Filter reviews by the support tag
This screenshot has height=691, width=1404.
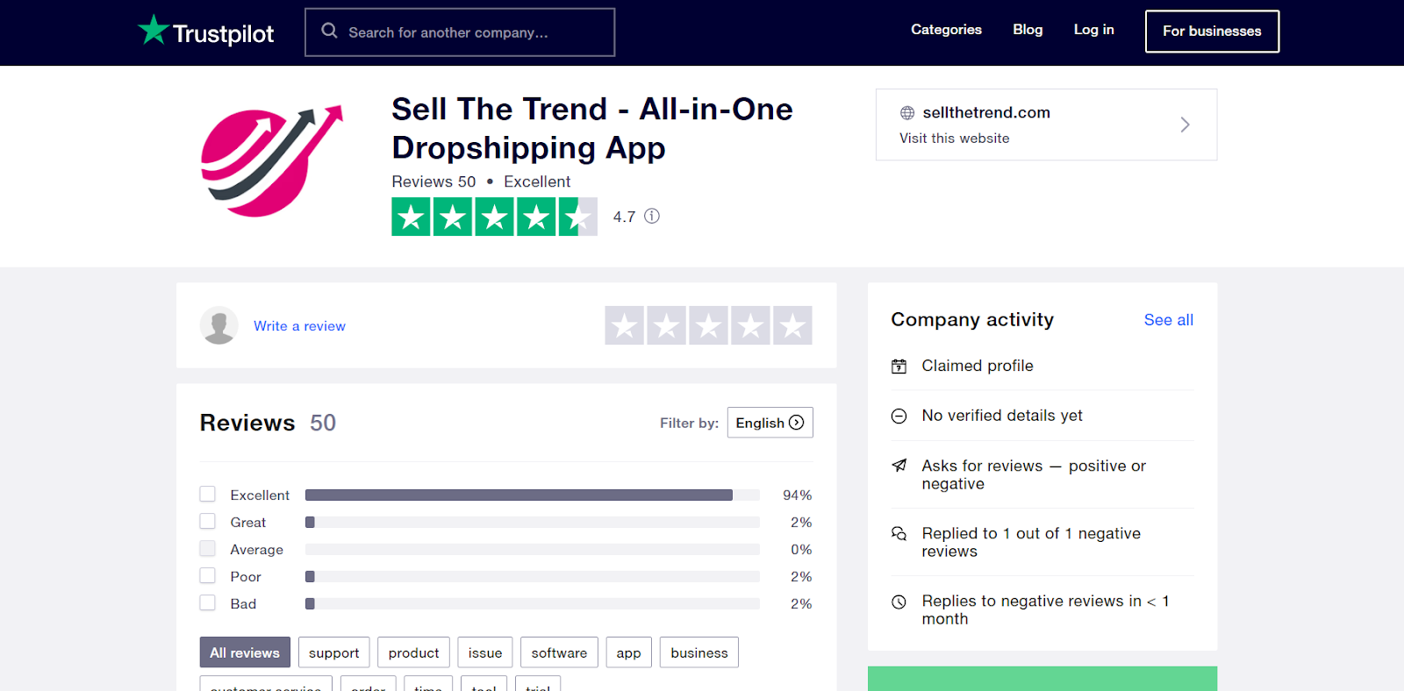(x=334, y=652)
